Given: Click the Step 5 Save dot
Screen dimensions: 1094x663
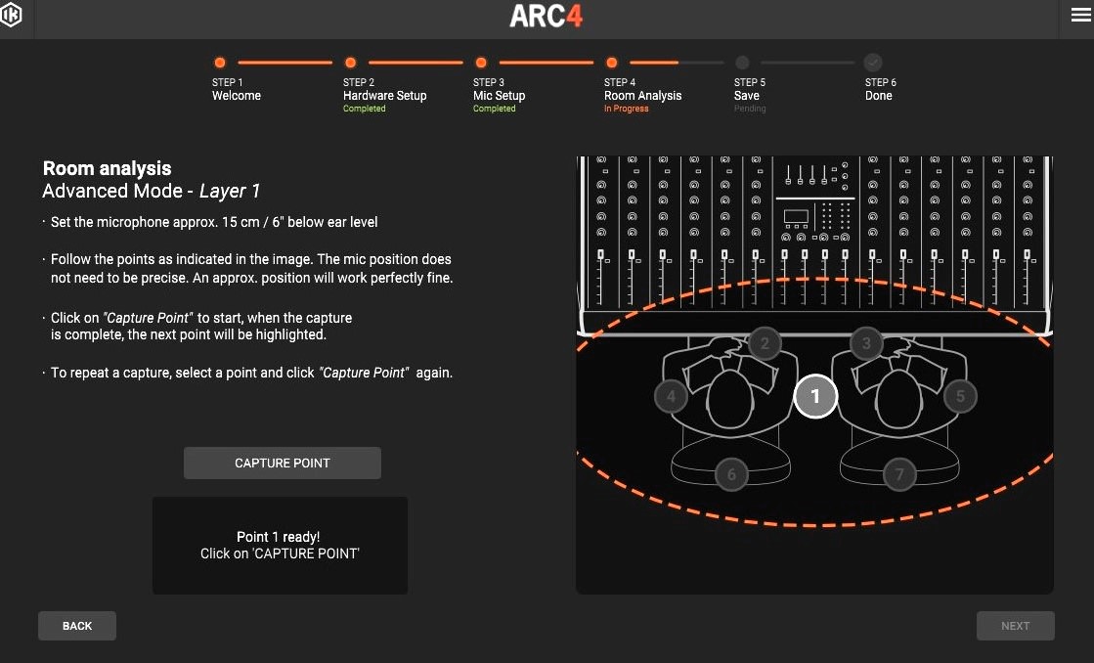Looking at the screenshot, I should [x=742, y=63].
